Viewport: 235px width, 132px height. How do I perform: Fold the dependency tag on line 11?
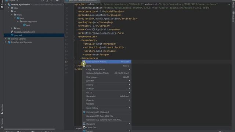coord(74,40)
